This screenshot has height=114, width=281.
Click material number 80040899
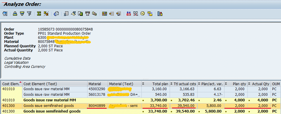point(97,106)
